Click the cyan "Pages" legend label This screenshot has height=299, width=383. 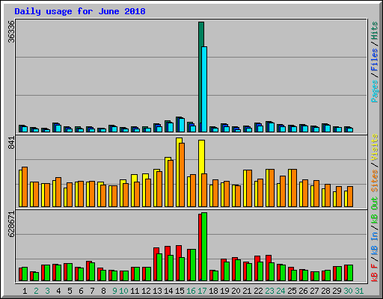pos(375,91)
